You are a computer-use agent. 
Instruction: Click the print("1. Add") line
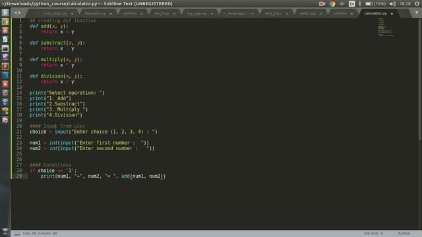click(50, 98)
